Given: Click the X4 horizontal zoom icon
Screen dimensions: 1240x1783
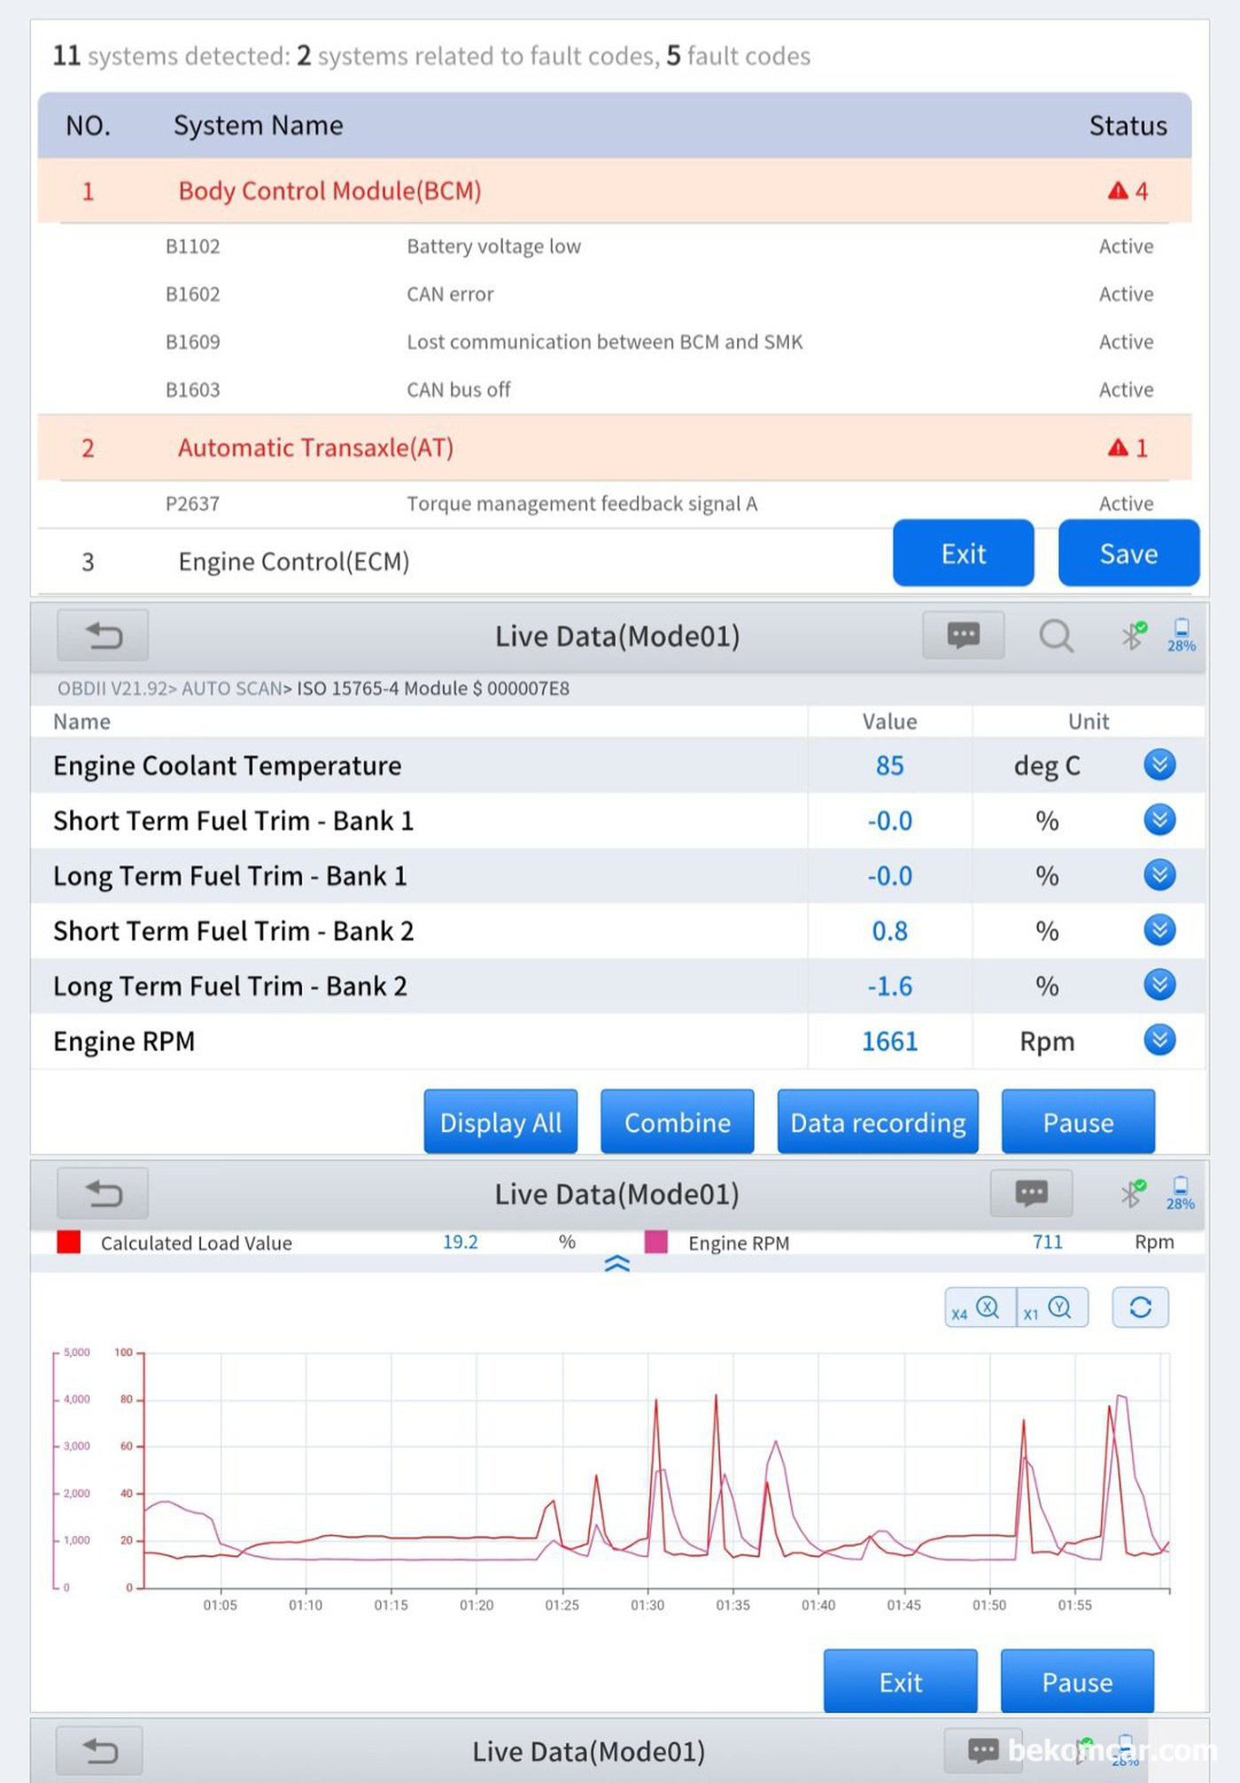Looking at the screenshot, I should [979, 1308].
